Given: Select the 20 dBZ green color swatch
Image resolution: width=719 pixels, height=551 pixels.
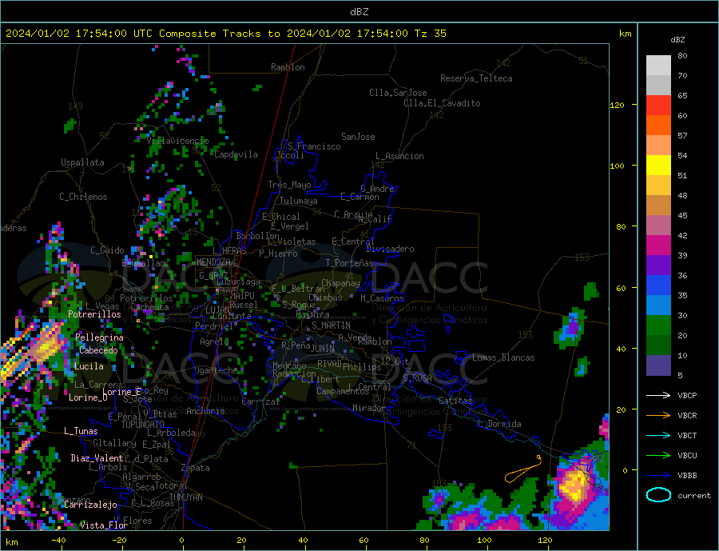Looking at the screenshot, I should [658, 325].
